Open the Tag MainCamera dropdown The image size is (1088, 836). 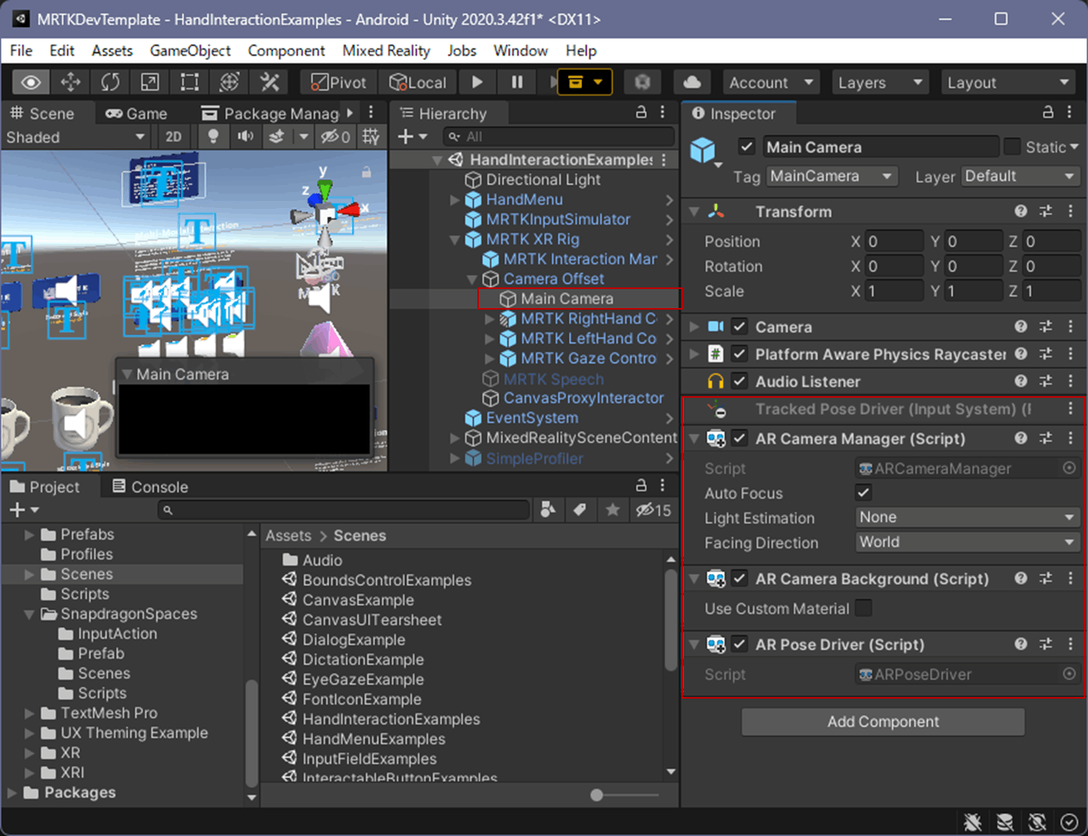pos(831,176)
